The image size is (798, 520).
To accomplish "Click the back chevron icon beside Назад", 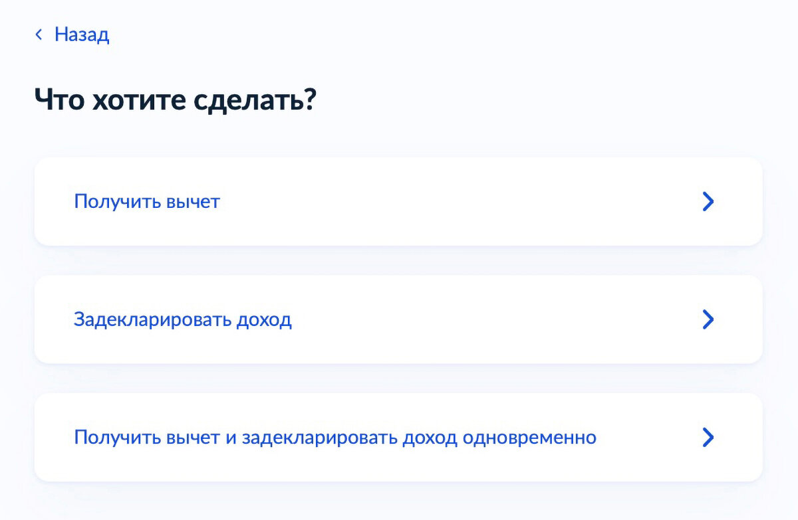I will 39,35.
